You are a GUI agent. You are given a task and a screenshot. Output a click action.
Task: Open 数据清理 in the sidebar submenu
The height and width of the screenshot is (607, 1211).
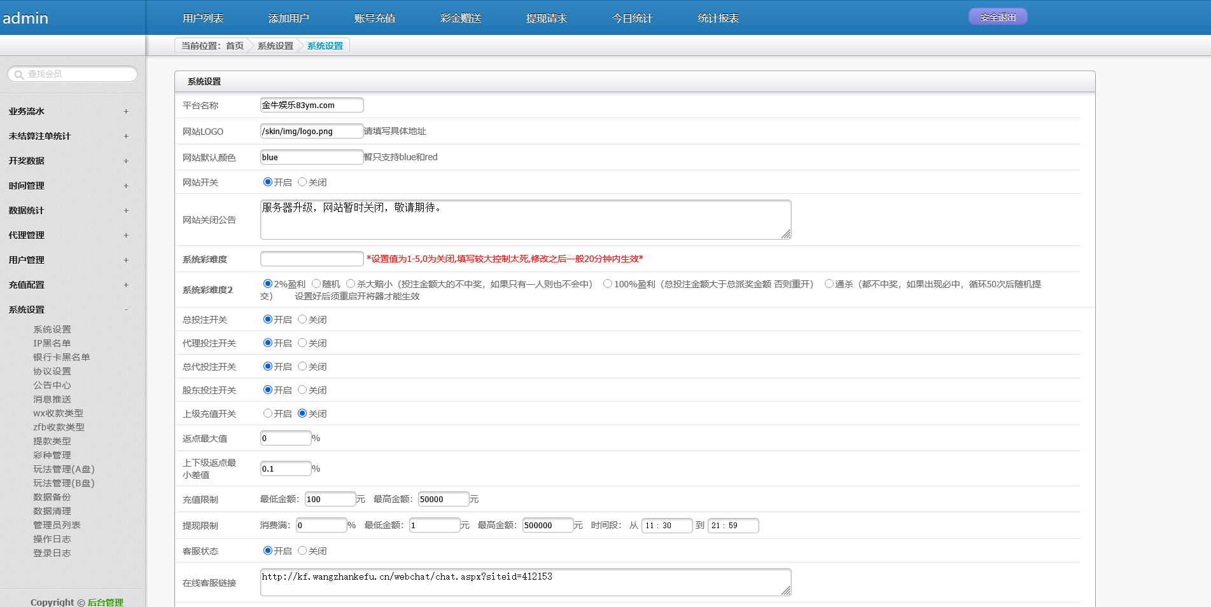tap(52, 511)
